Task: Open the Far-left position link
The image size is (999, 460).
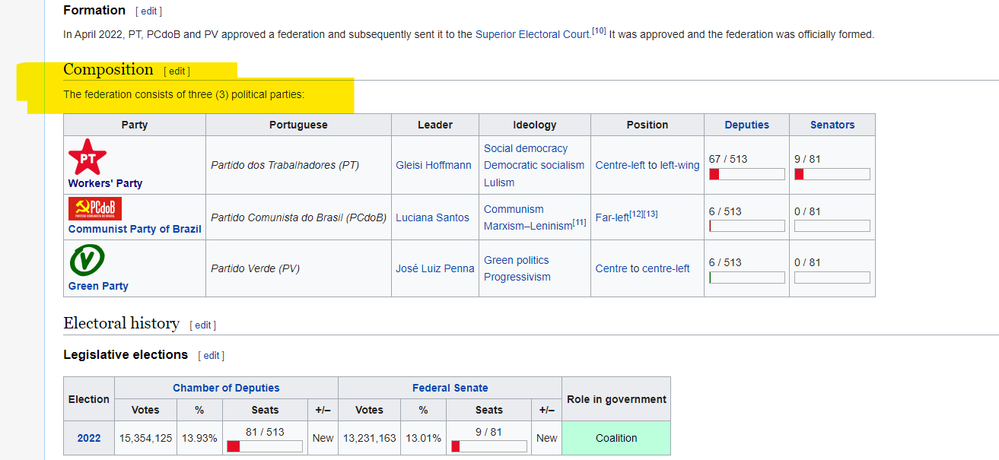Action: (612, 217)
